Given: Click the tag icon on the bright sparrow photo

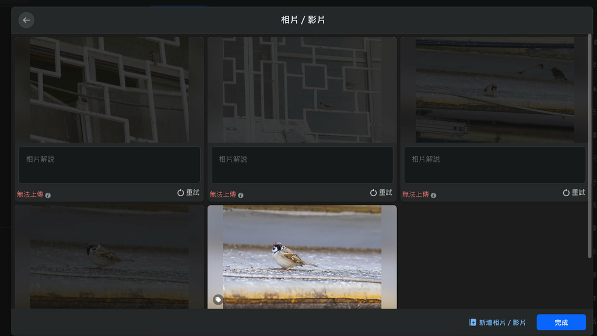Looking at the screenshot, I should coord(218,300).
